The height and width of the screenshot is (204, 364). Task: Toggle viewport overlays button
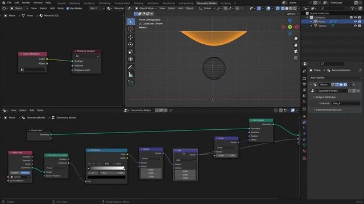pos(268,8)
